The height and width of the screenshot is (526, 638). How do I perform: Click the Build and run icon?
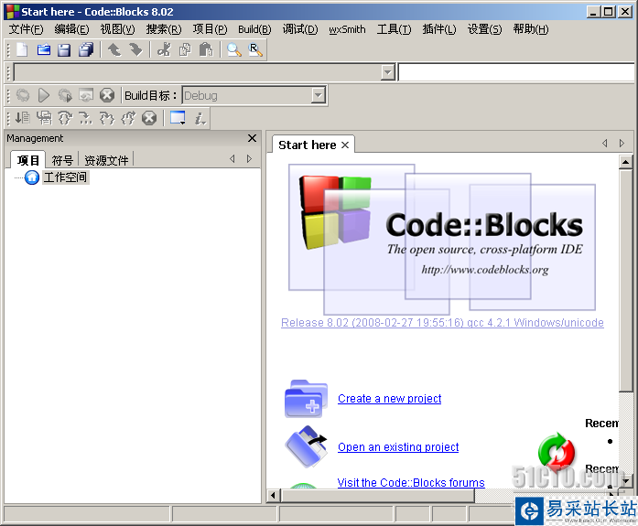[x=65, y=95]
